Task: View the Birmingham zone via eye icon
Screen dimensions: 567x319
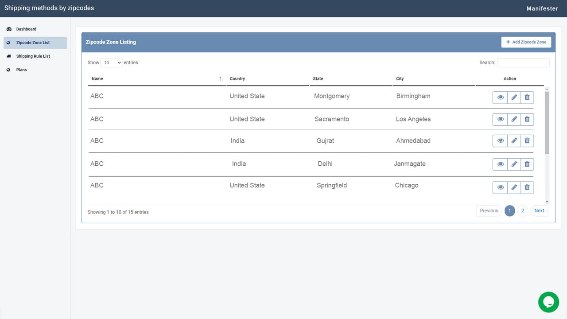Action: click(500, 97)
